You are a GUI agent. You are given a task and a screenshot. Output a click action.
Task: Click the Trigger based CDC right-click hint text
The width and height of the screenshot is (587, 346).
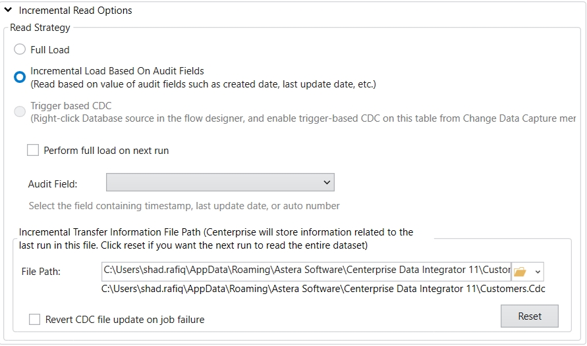click(303, 118)
